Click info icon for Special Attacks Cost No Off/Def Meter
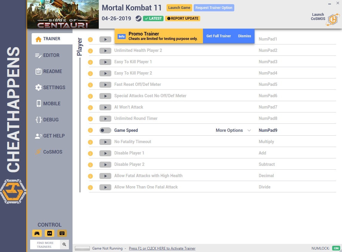 coord(90,96)
